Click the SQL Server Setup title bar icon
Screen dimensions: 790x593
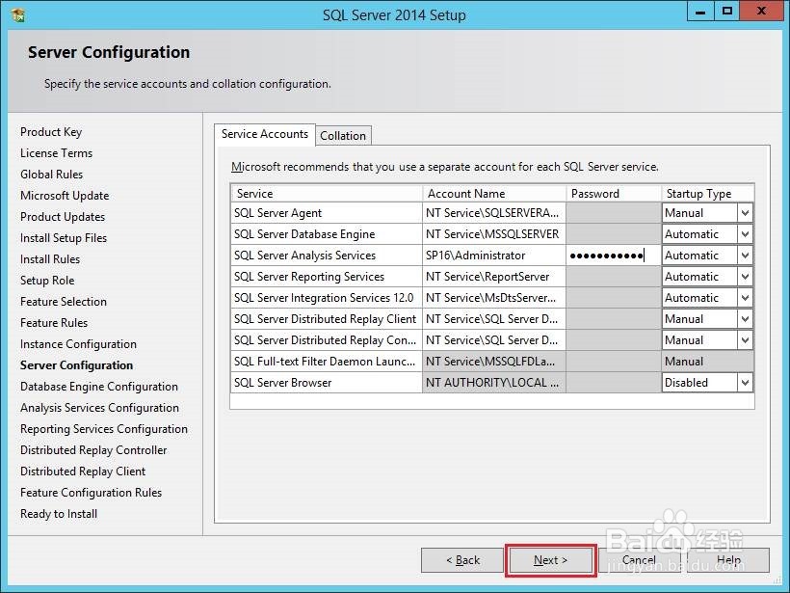(17, 14)
